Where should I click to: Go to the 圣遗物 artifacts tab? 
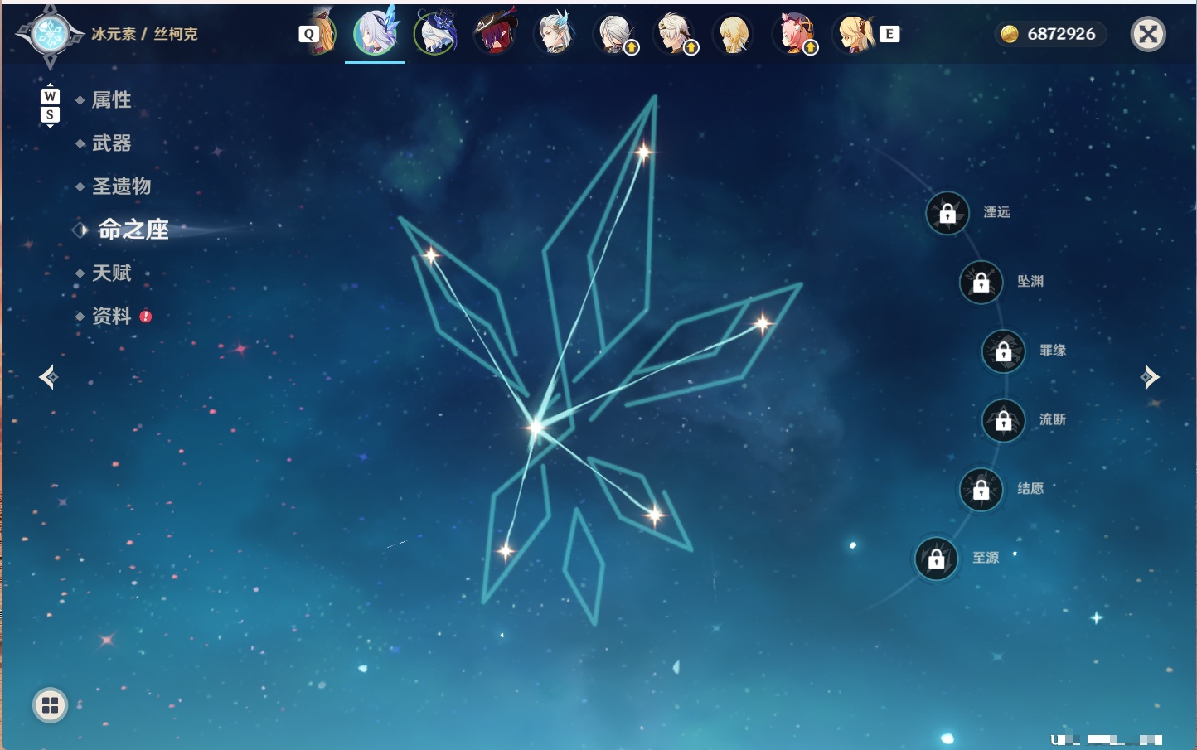pos(121,186)
